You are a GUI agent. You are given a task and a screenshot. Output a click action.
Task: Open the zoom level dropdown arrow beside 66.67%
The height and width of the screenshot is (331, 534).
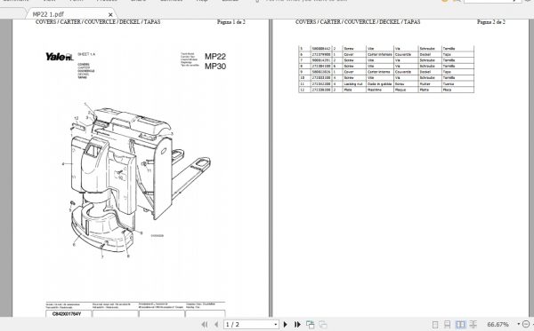(518, 324)
